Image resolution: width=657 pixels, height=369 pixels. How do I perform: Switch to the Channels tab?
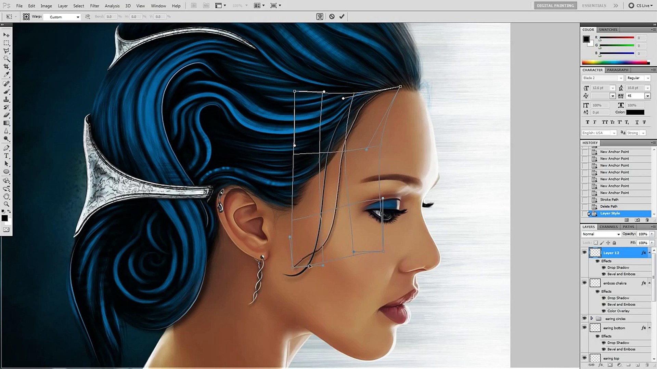(x=608, y=227)
